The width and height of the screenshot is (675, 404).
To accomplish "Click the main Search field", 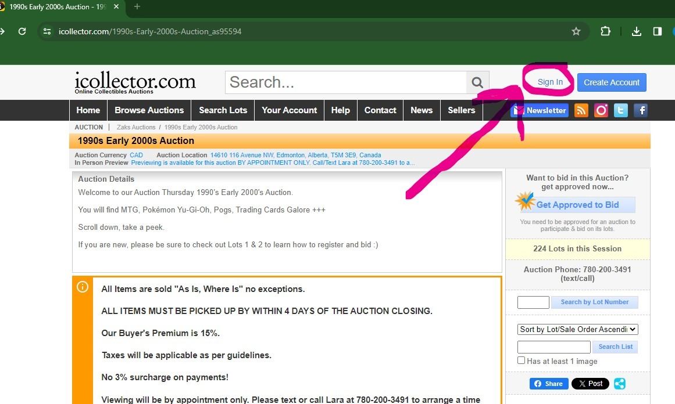I will click(x=346, y=82).
